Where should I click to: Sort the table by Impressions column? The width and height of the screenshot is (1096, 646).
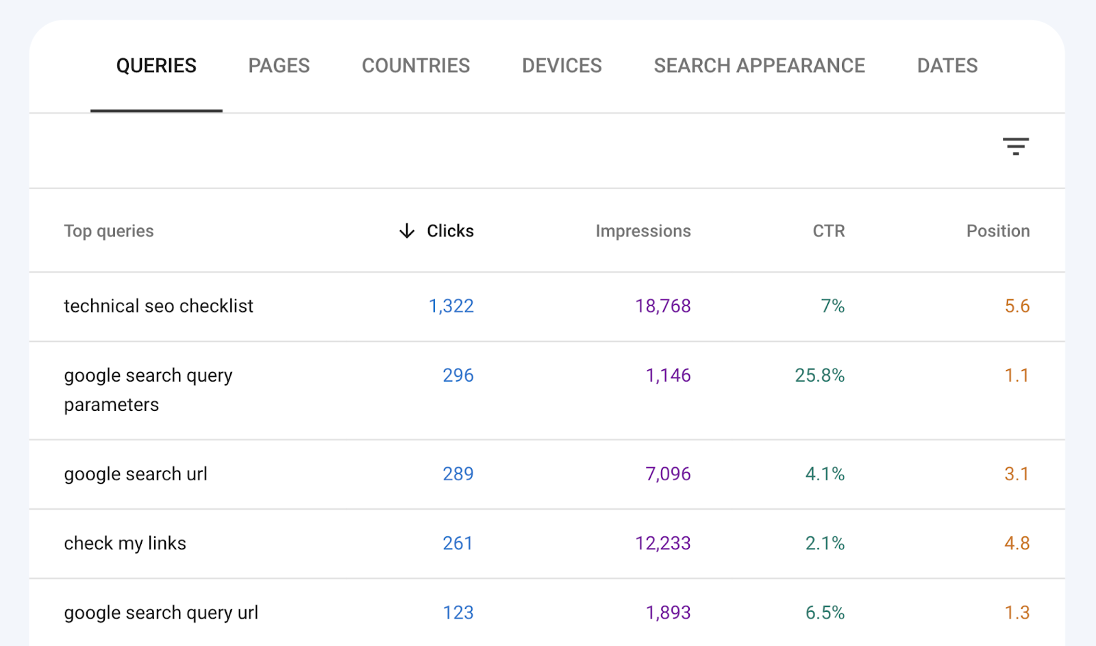click(643, 231)
